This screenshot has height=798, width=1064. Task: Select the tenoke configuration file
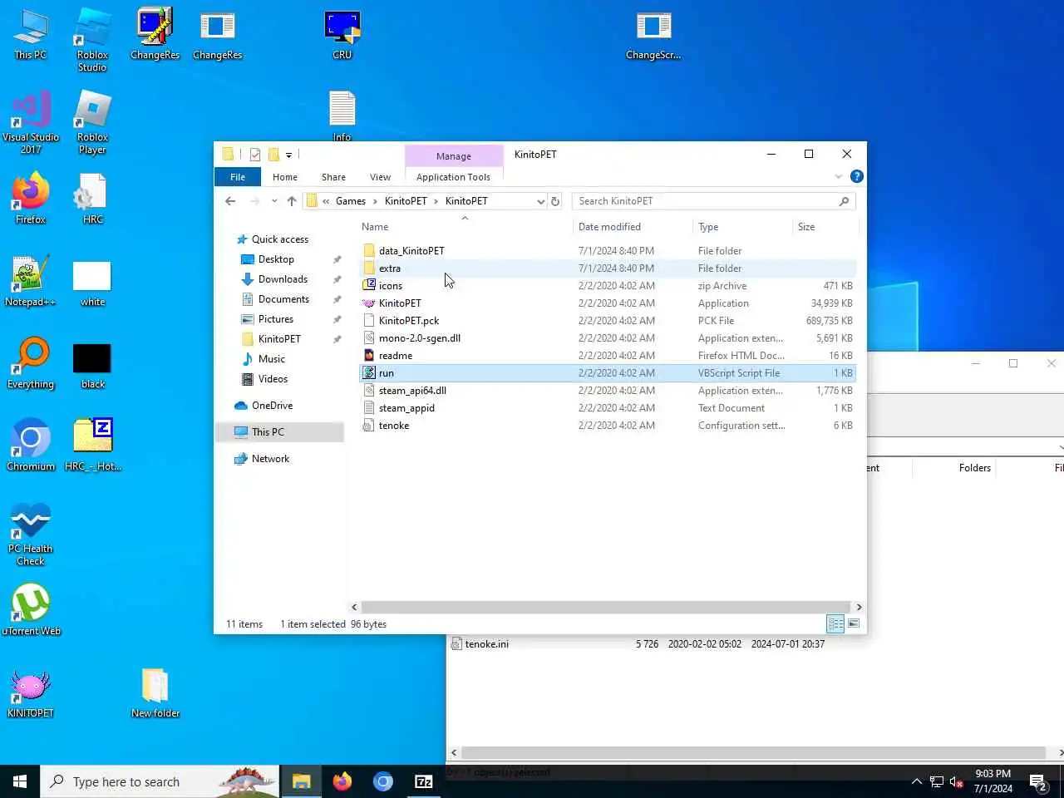[607, 426]
